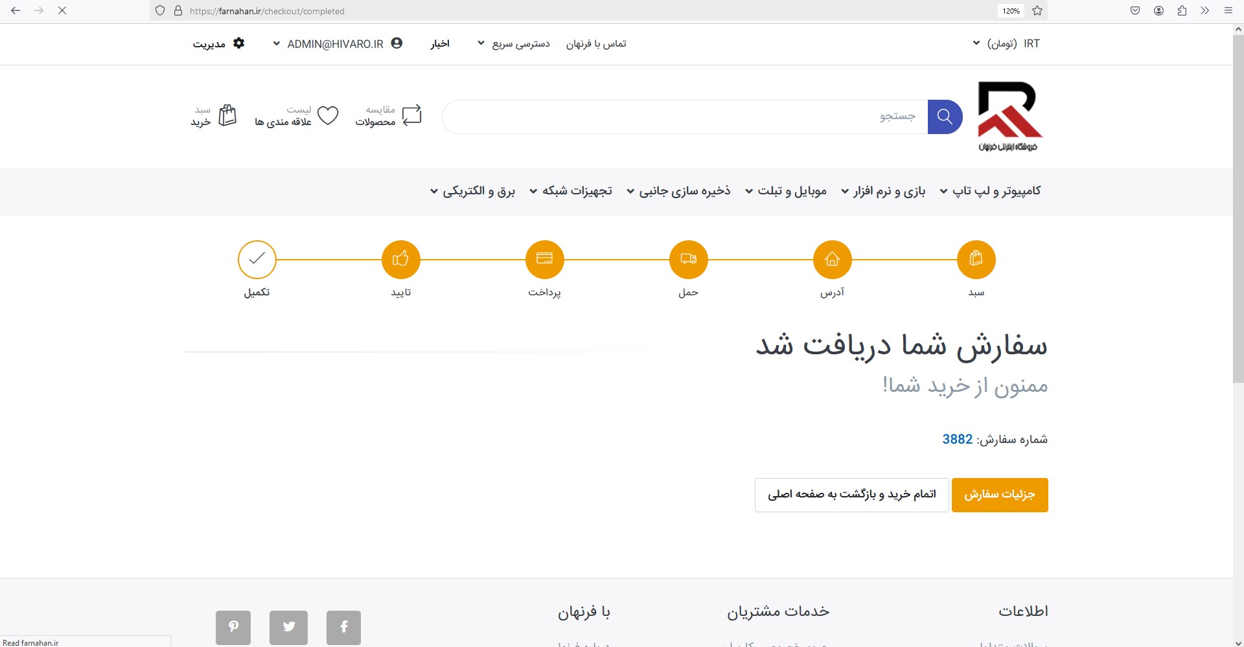Click the cart step icon labeled سبد
Image resolution: width=1244 pixels, height=647 pixels.
[976, 260]
